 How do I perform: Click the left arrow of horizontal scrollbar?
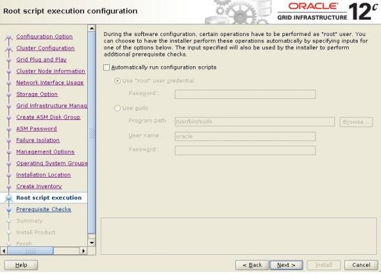pos(4,250)
